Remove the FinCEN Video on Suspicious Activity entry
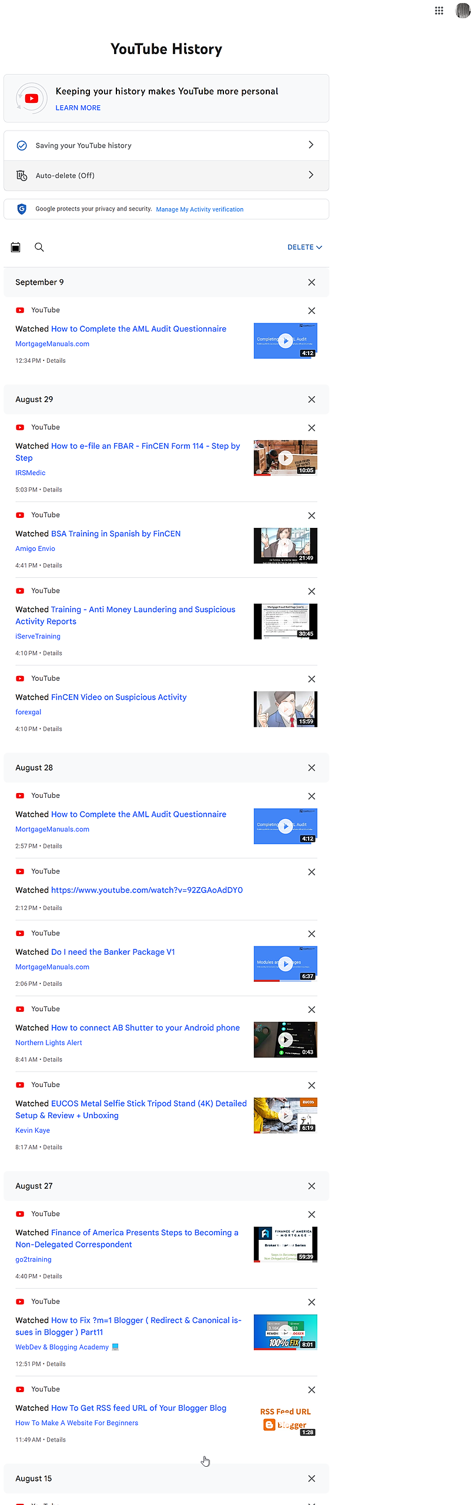475x1505 pixels. [312, 678]
